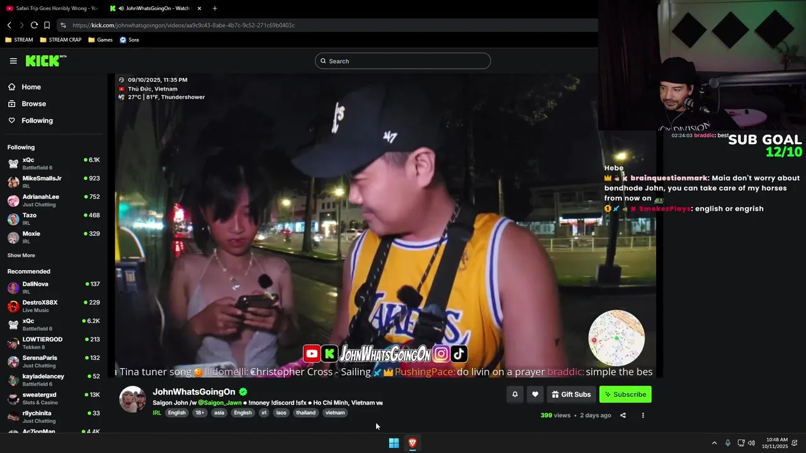Open Brave browser taskbar icon
Image resolution: width=806 pixels, height=453 pixels.
(412, 443)
